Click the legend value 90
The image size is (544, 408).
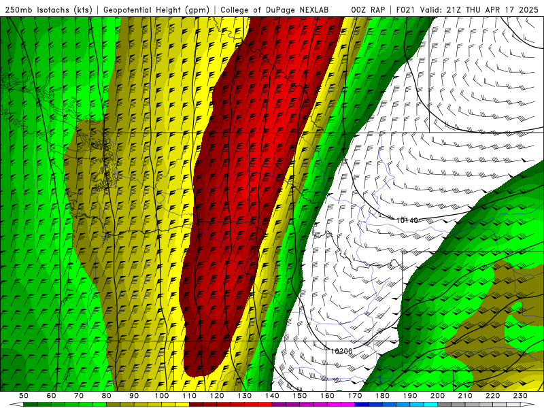pyautogui.click(x=134, y=396)
